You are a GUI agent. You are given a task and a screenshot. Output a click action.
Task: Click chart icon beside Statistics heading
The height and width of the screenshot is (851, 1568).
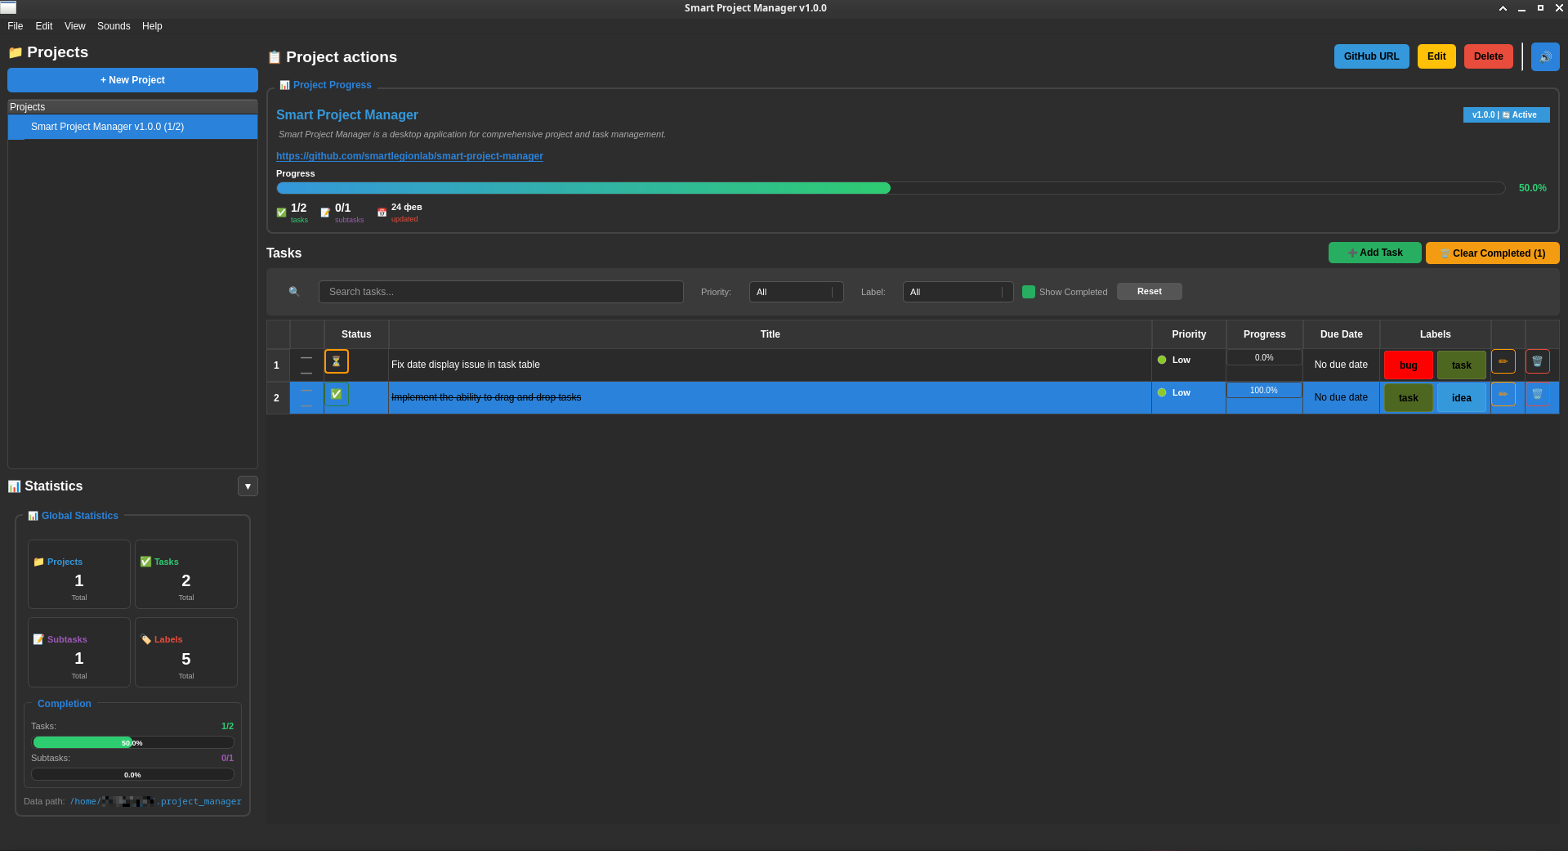[x=14, y=486]
